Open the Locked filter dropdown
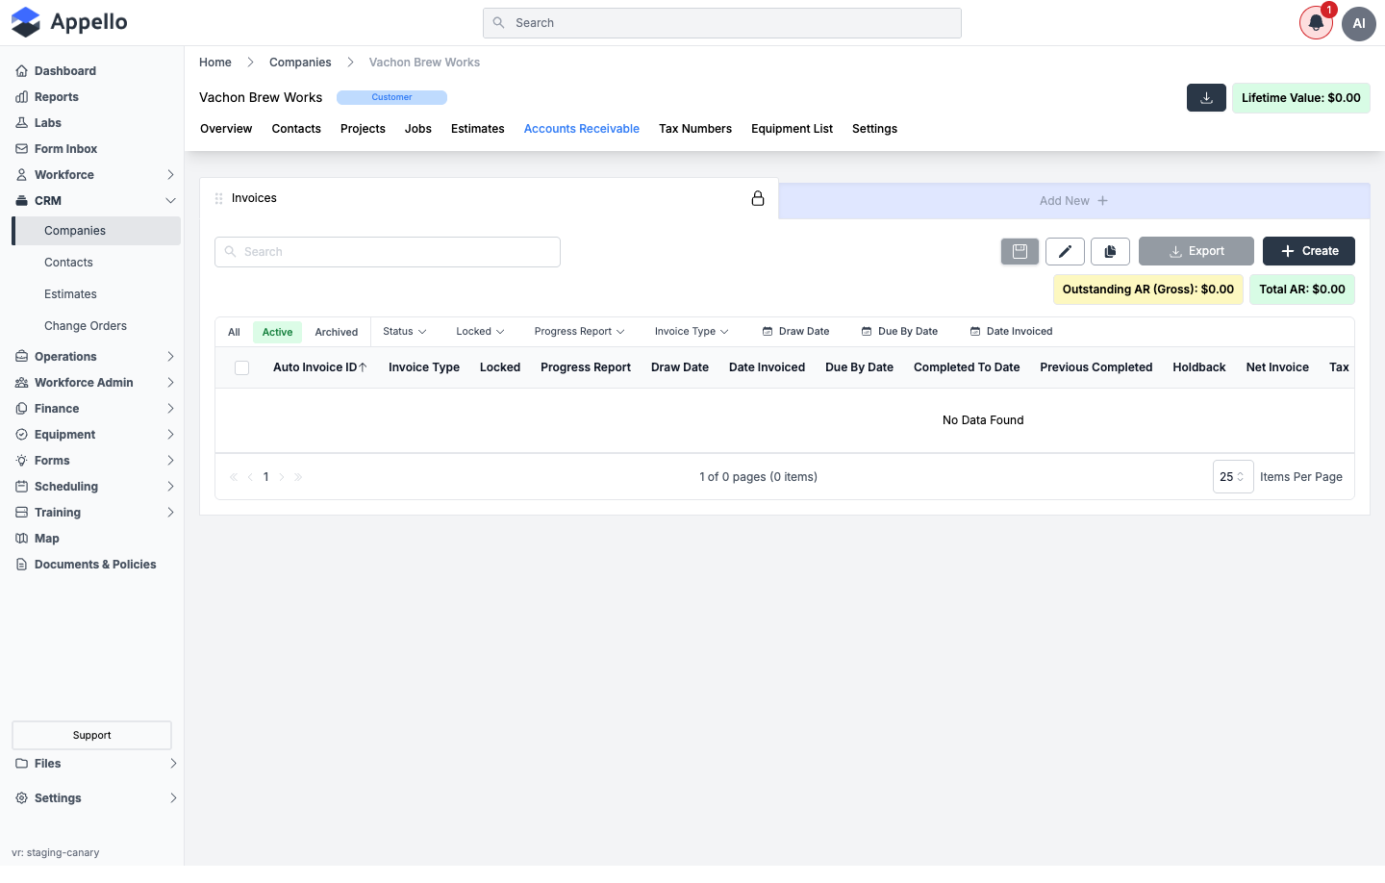The height and width of the screenshot is (883, 1385). click(480, 332)
